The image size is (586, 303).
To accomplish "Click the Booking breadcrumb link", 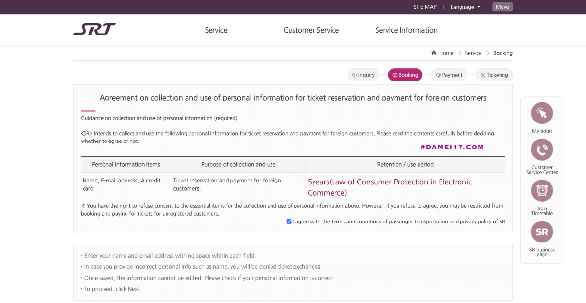I will pos(502,53).
